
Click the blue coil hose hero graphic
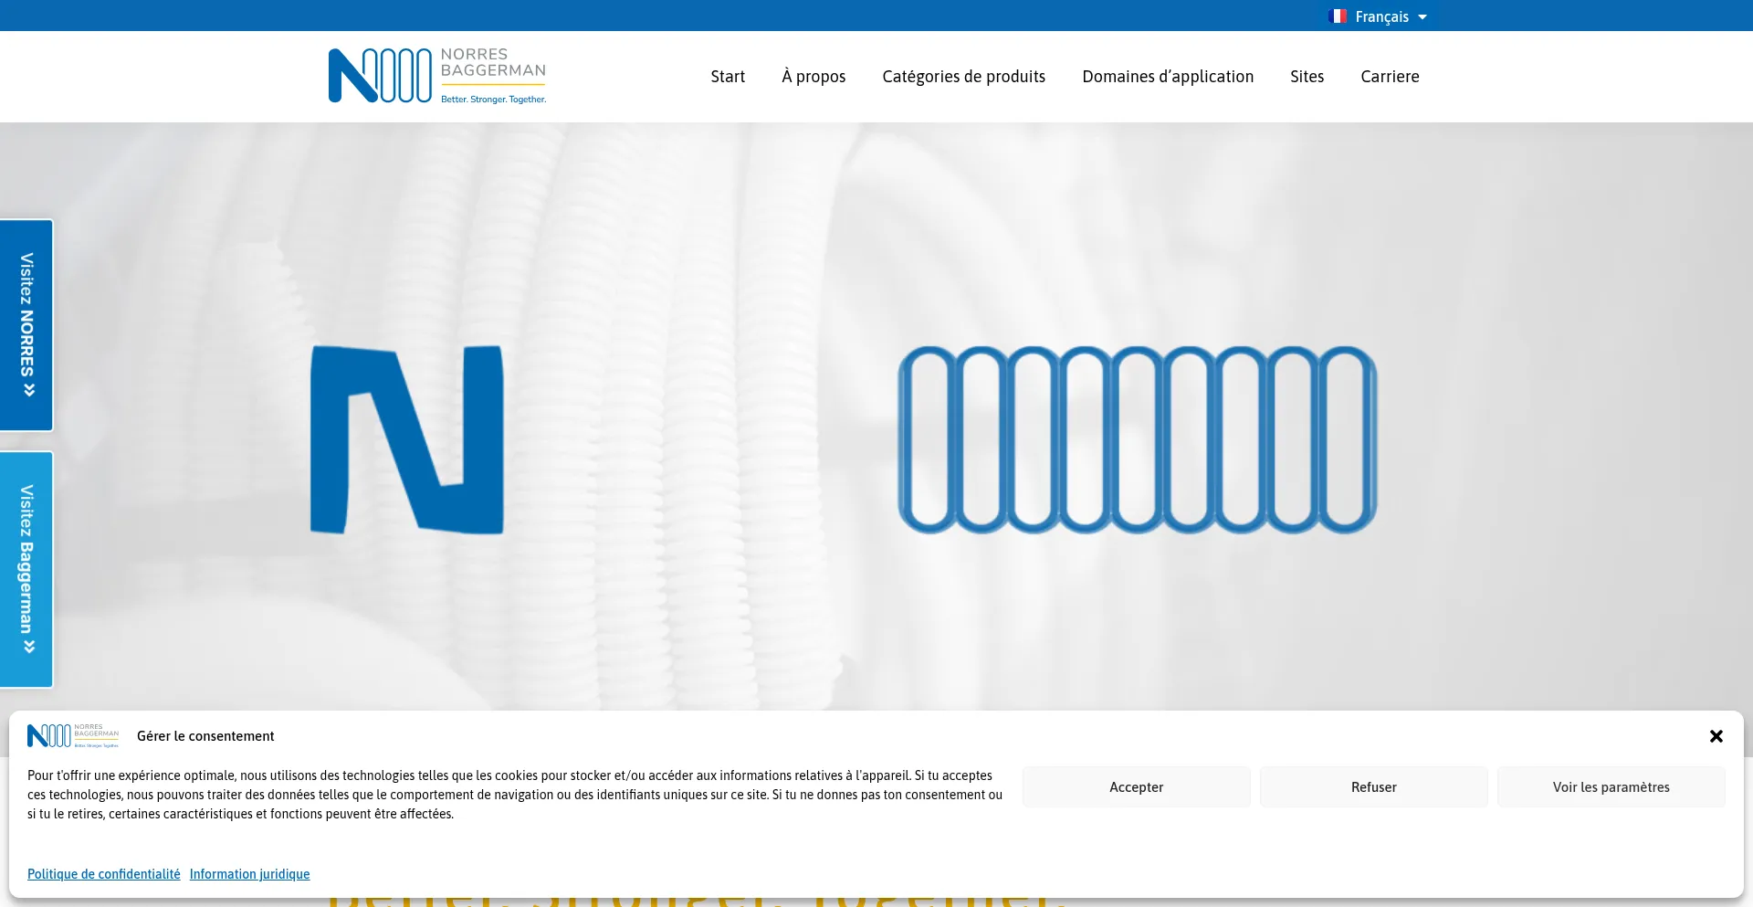tap(1137, 439)
